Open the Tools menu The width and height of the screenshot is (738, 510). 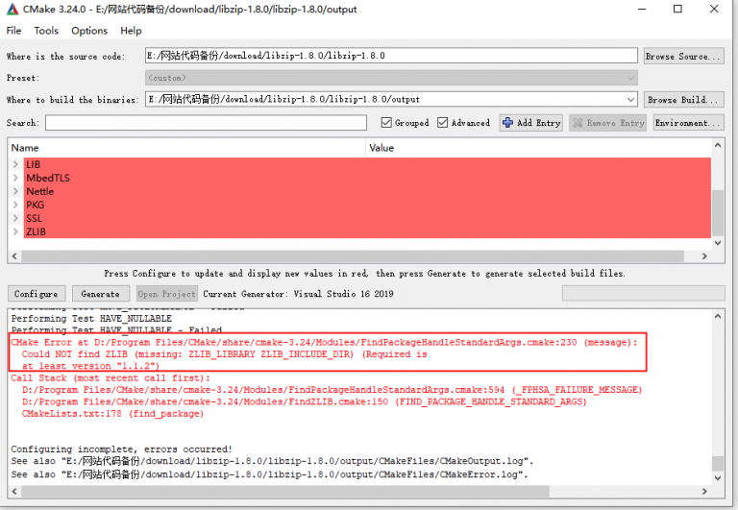[46, 31]
